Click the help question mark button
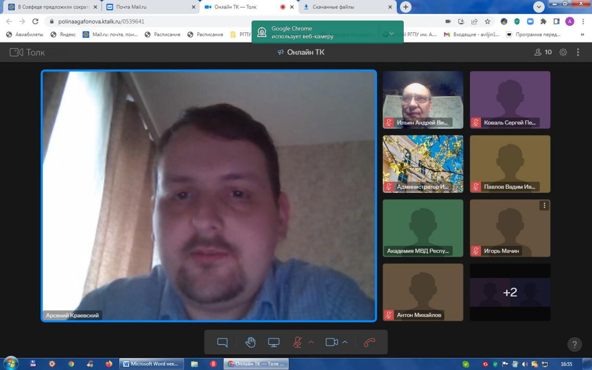The image size is (592, 370). (574, 344)
